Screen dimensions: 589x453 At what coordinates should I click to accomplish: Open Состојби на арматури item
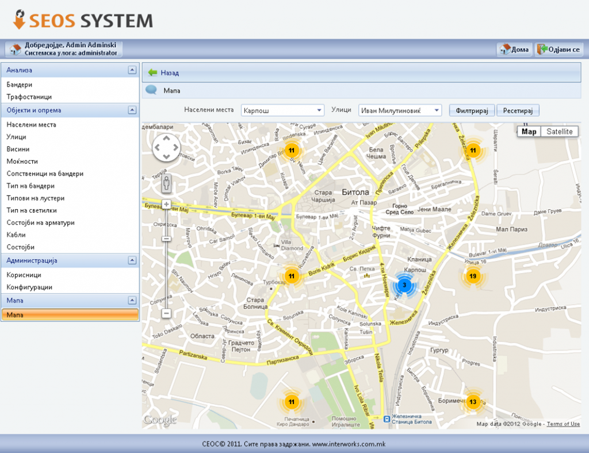(x=41, y=222)
